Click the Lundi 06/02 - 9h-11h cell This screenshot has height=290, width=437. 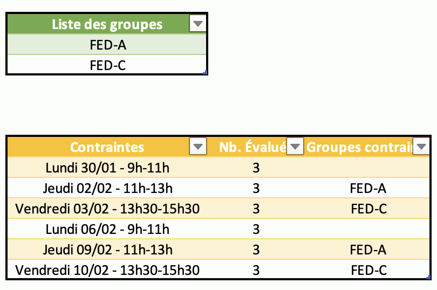(107, 229)
